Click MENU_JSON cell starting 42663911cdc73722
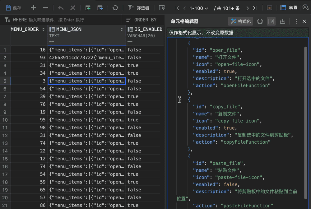 coord(87,58)
